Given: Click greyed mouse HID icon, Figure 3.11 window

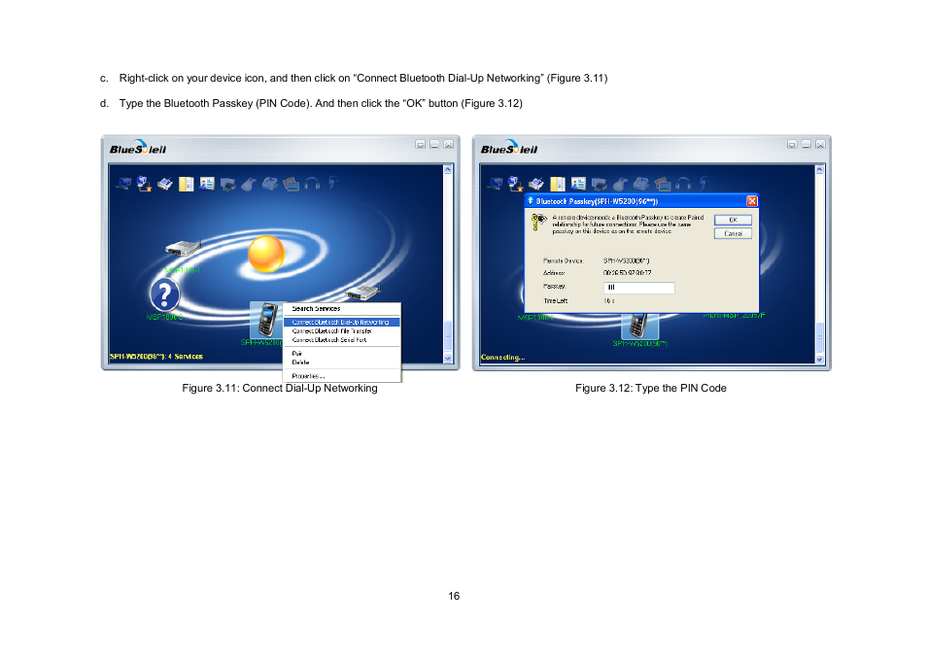Looking at the screenshot, I should [249, 185].
